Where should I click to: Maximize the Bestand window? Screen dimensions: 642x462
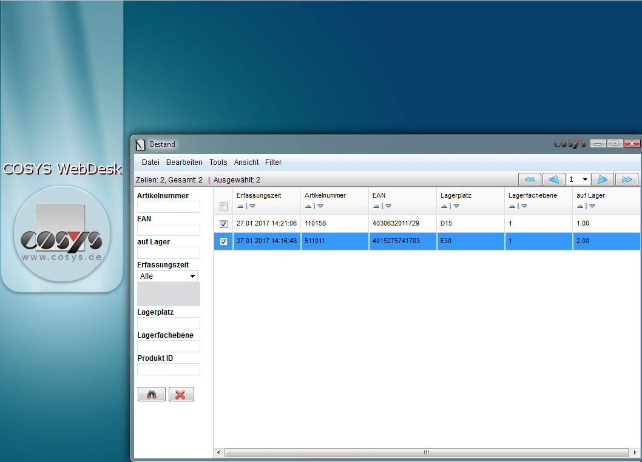pyautogui.click(x=615, y=144)
